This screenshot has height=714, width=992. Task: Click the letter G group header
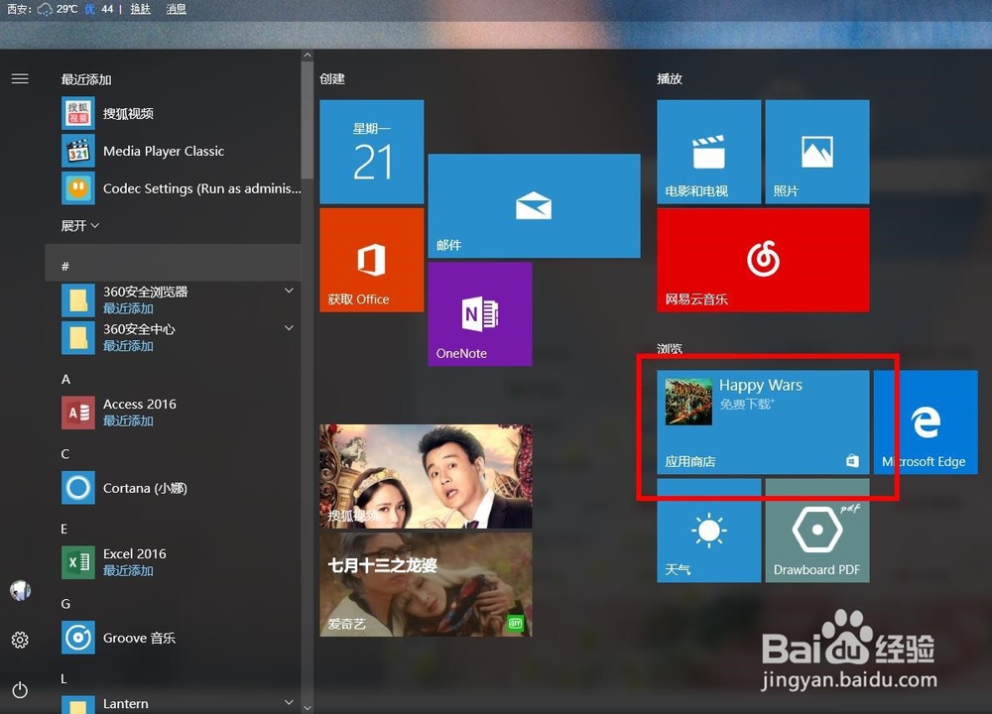coord(65,604)
